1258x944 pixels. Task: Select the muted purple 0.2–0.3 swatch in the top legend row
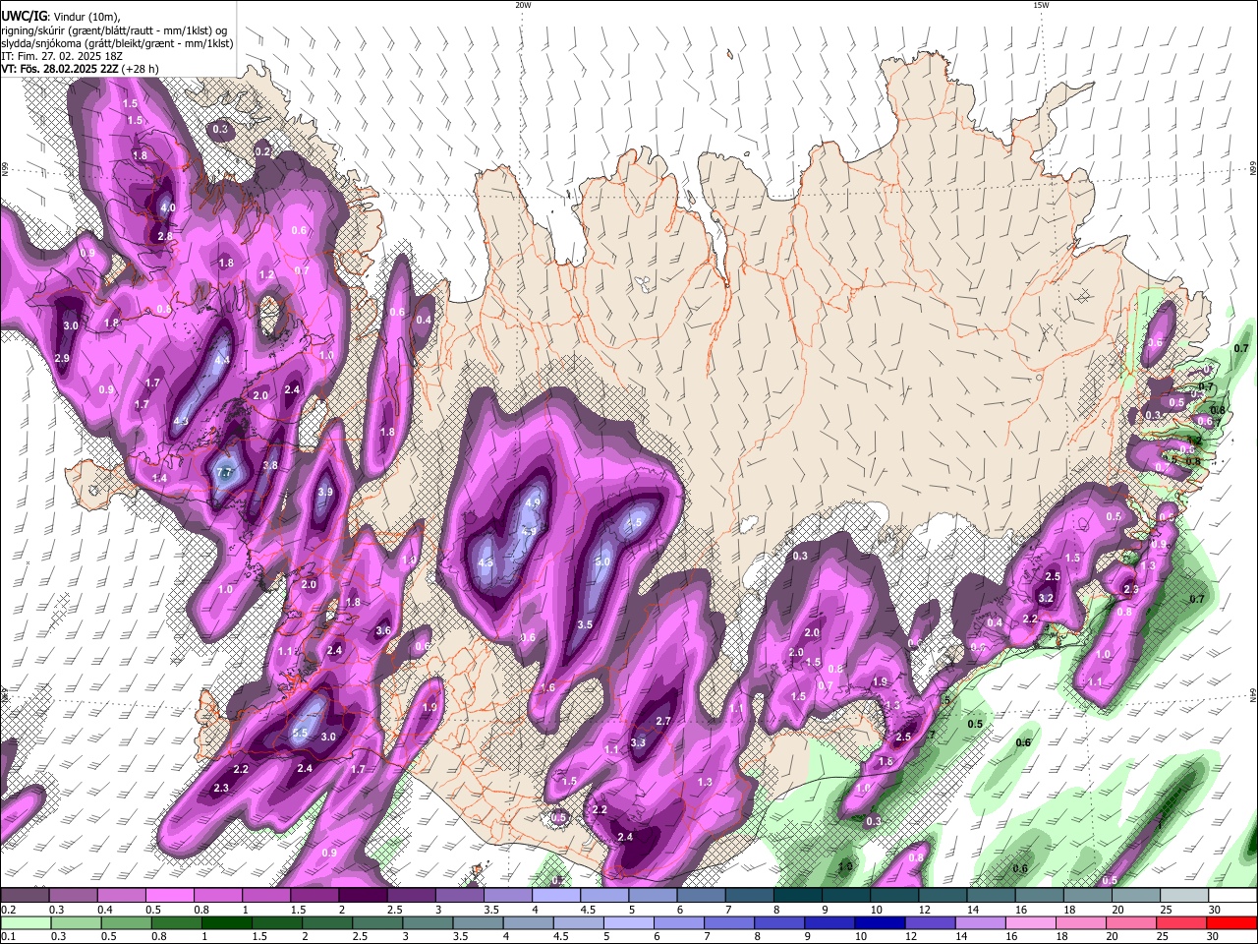[25, 896]
